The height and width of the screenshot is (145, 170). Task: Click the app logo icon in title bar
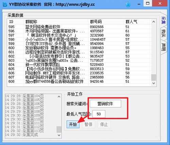(x=5, y=4)
